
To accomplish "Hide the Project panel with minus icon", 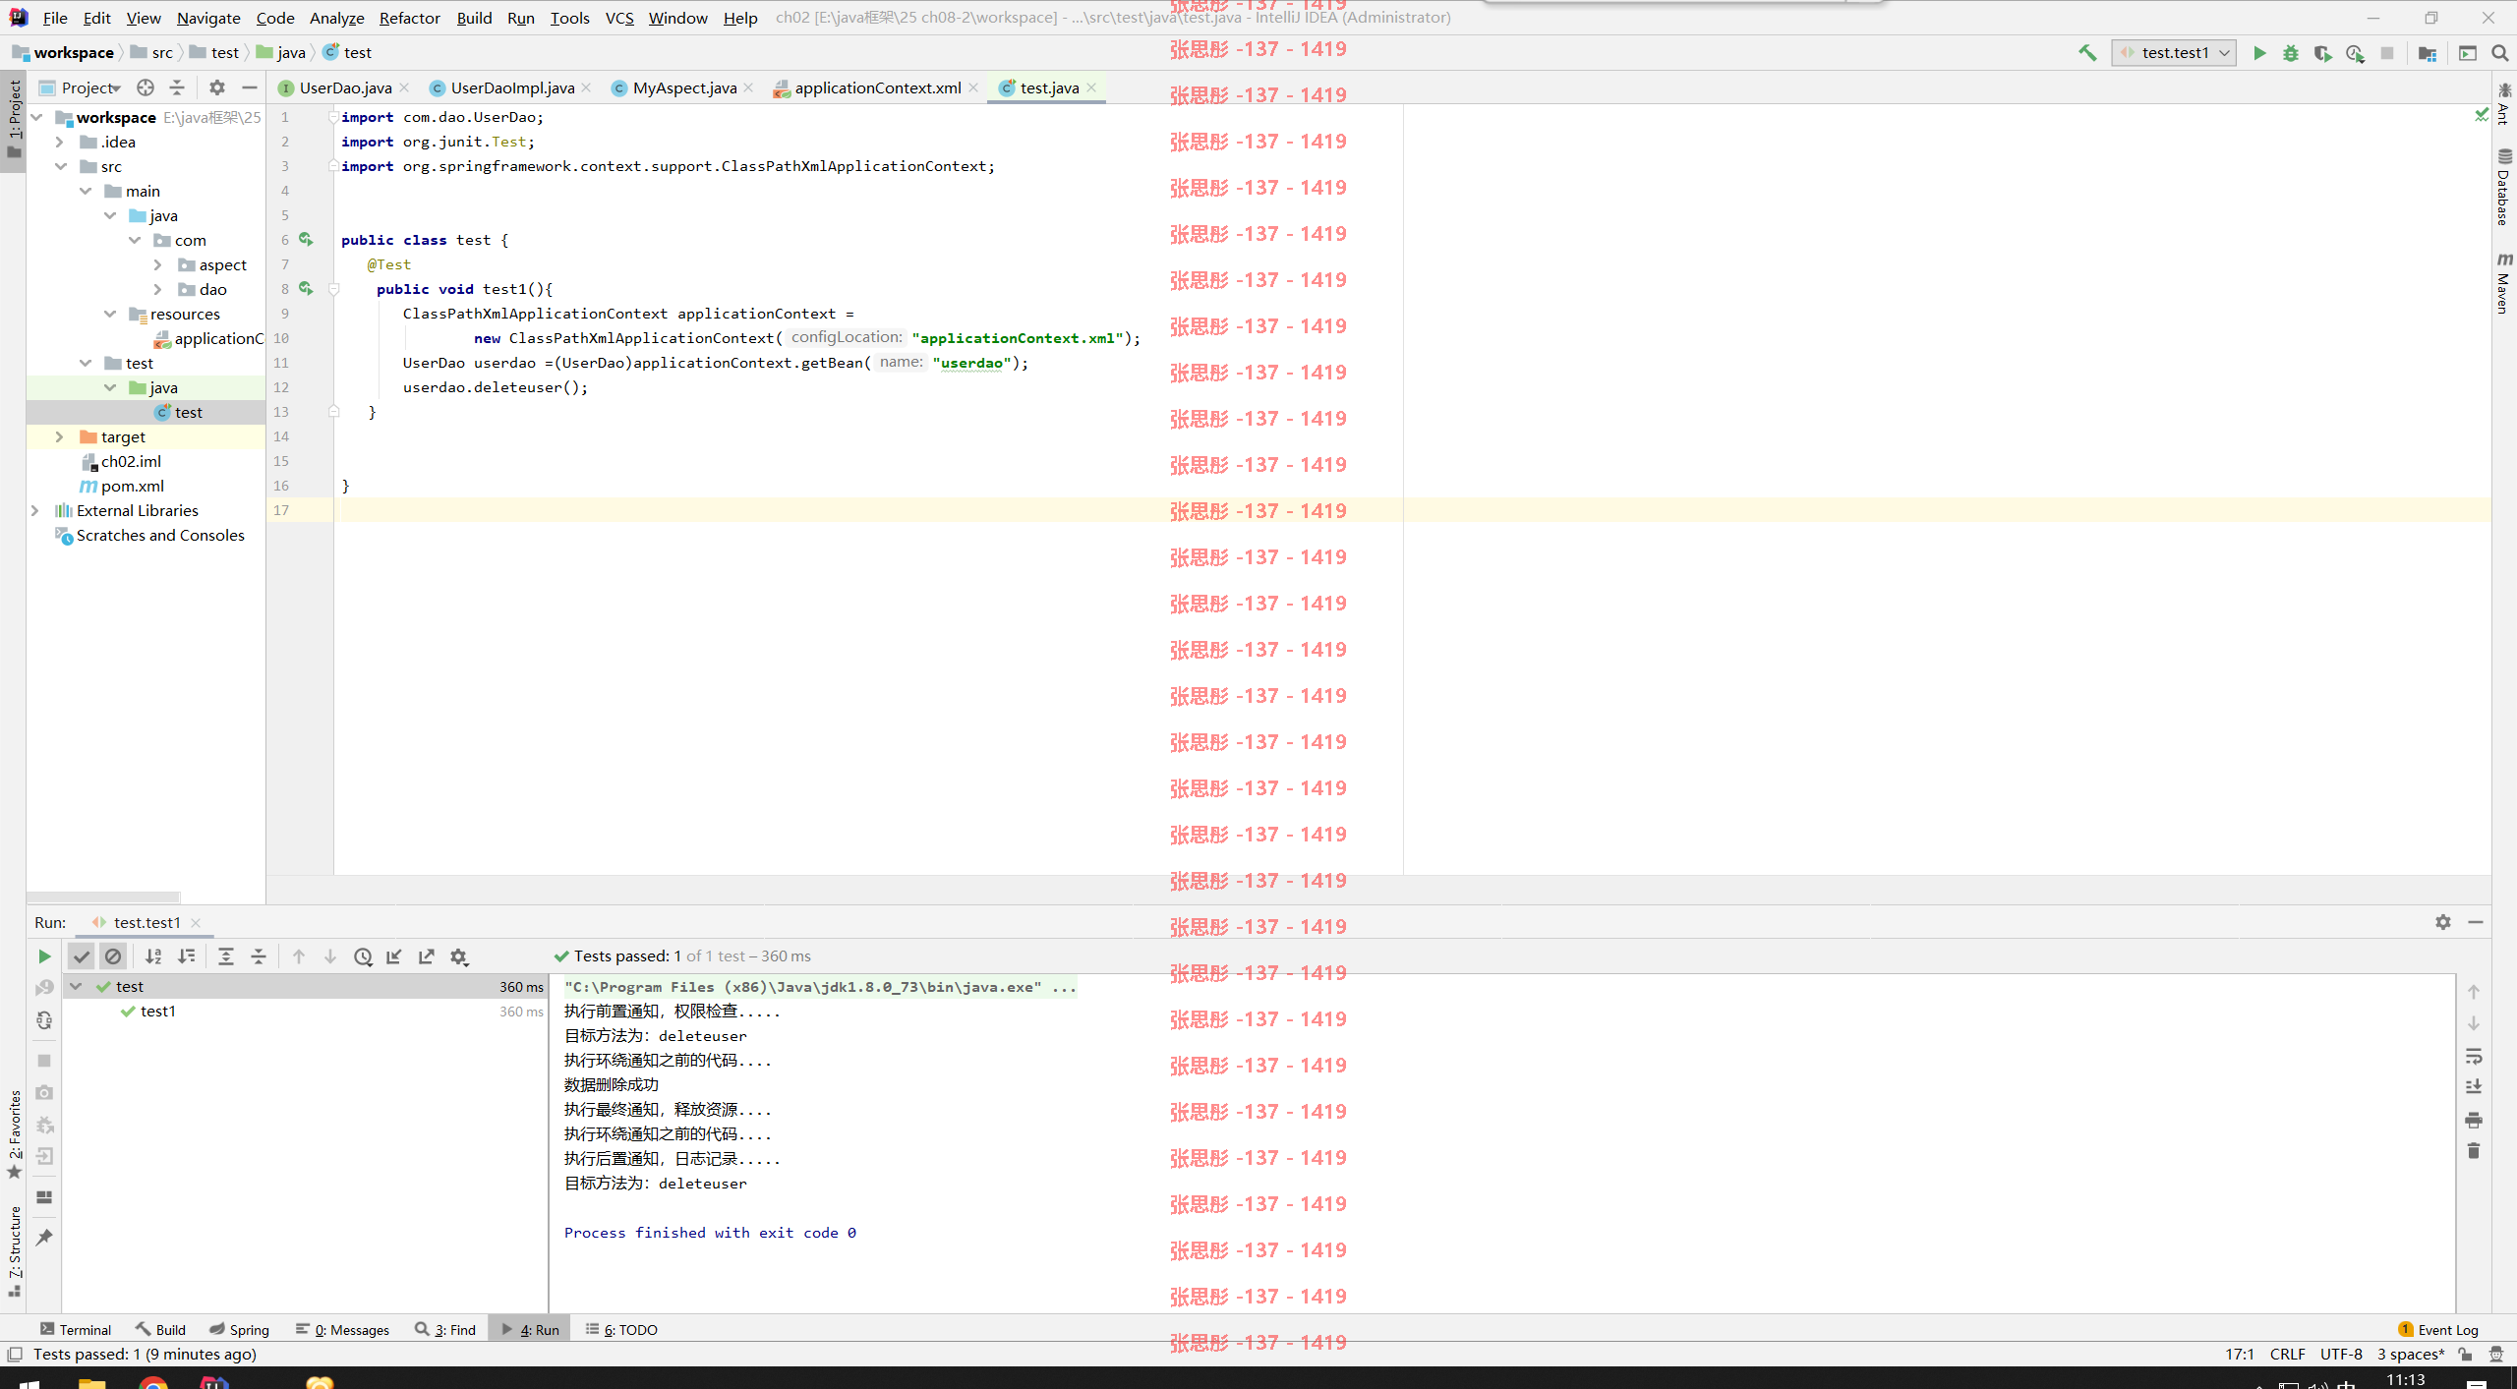I will [x=250, y=87].
